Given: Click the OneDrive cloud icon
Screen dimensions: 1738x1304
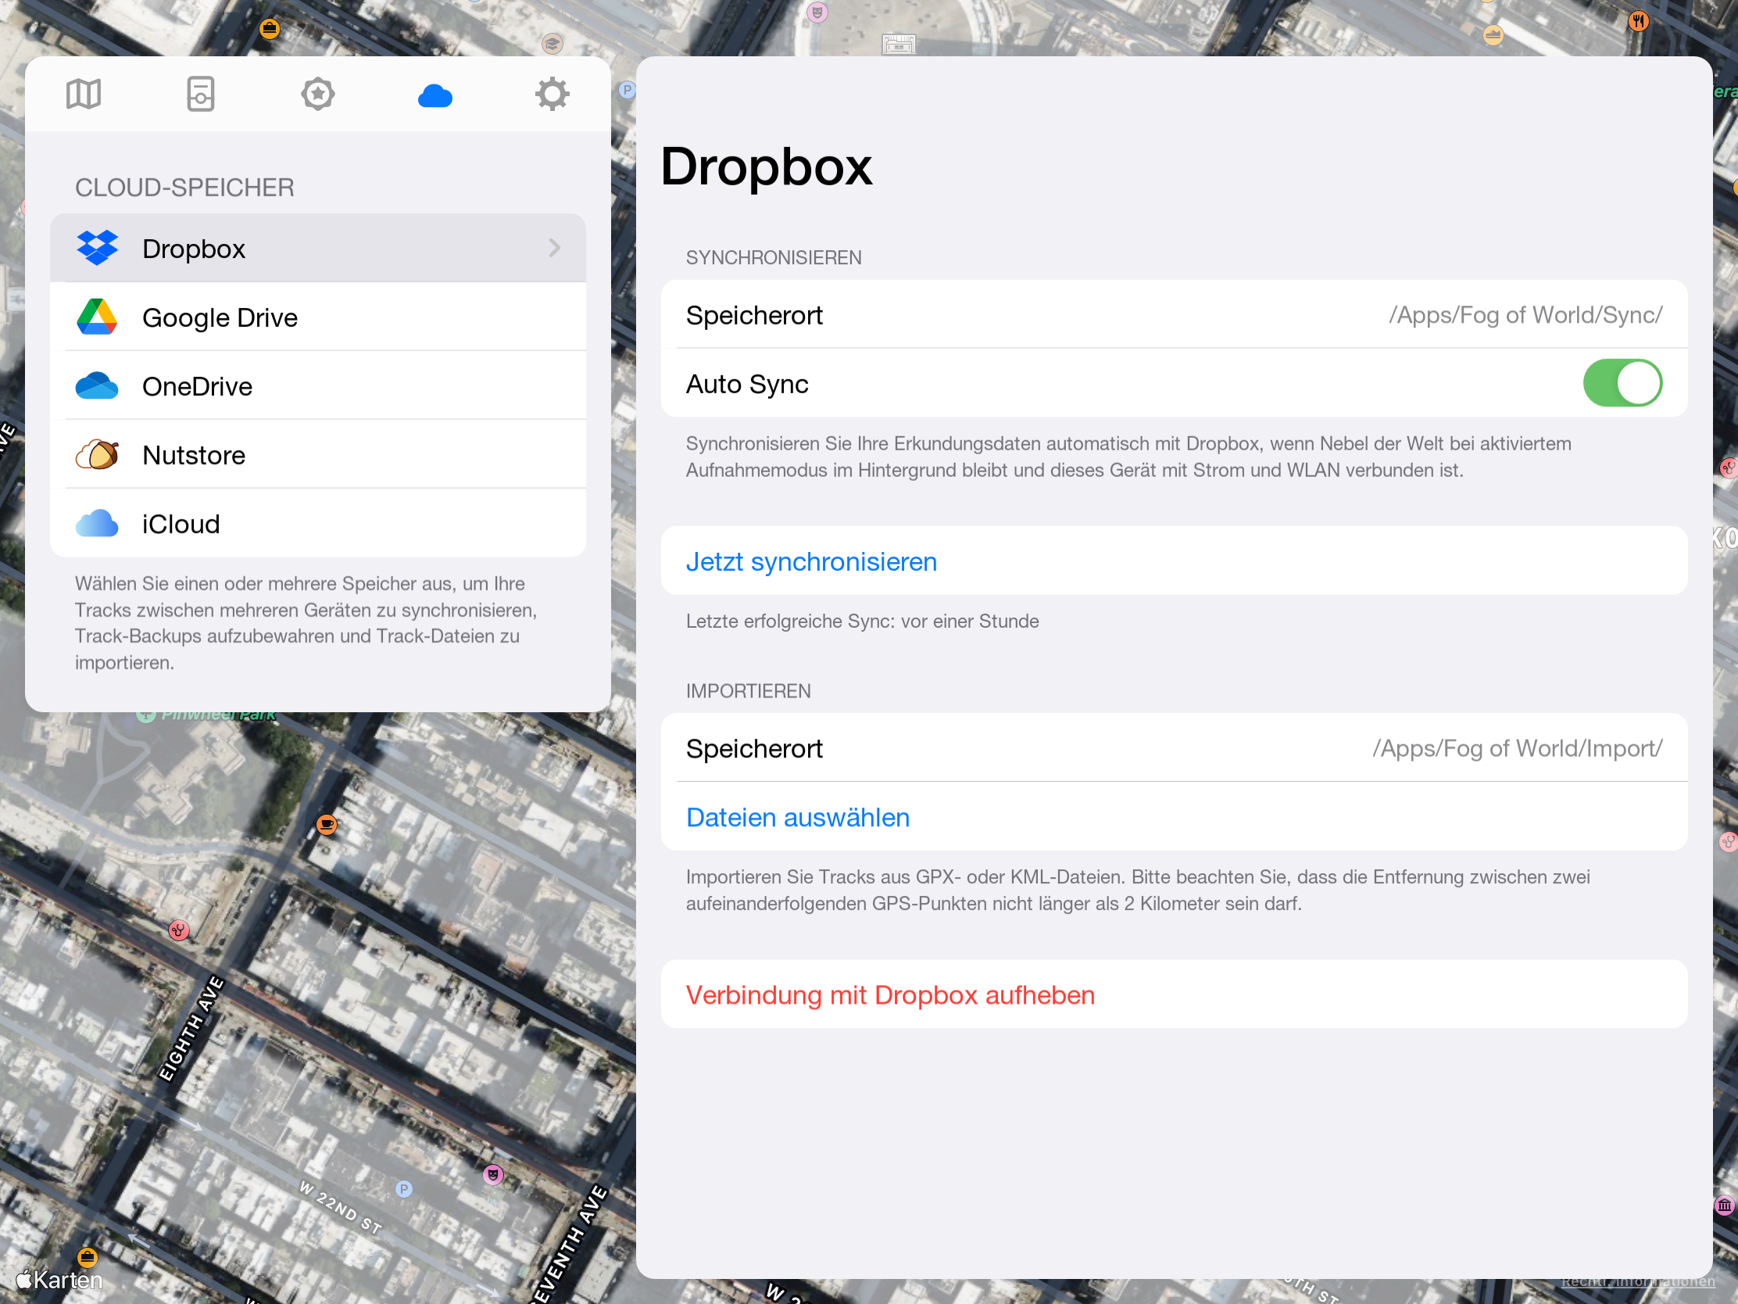Looking at the screenshot, I should (97, 386).
